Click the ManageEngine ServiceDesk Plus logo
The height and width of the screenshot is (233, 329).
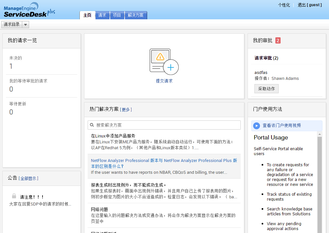[29, 10]
